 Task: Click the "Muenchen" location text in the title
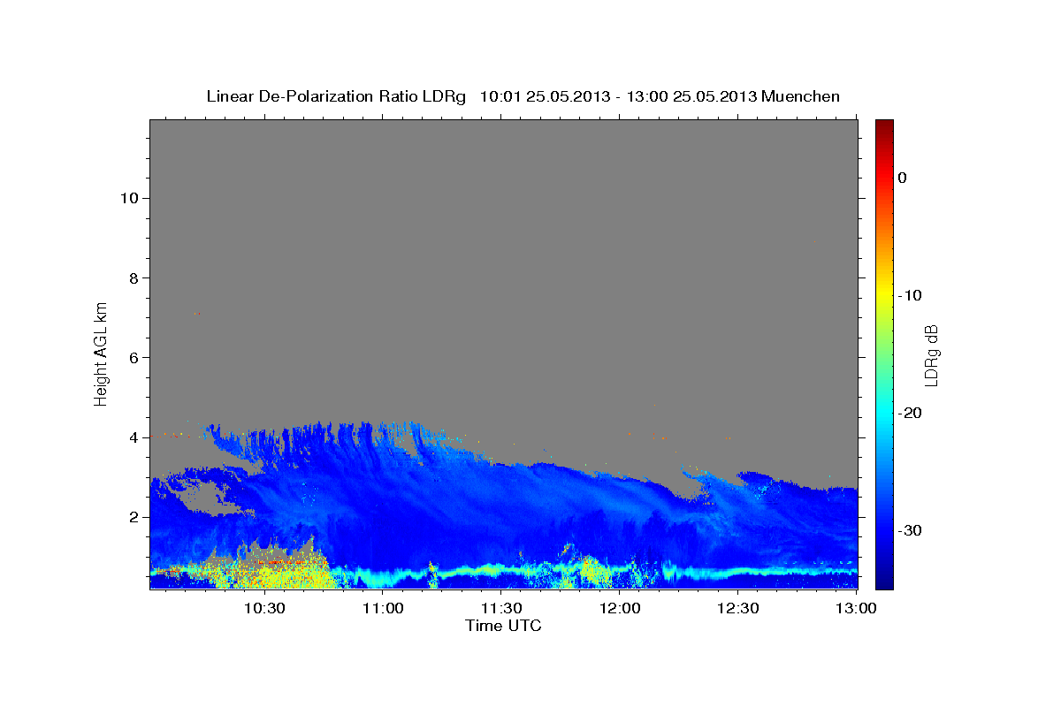800,96
